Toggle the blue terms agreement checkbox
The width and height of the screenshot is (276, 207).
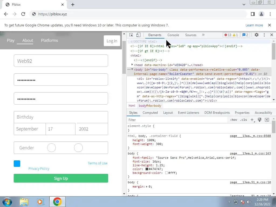coord(17,164)
